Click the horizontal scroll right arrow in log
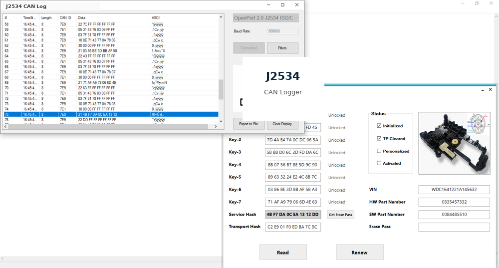Image resolution: width=499 pixels, height=268 pixels. point(216,126)
